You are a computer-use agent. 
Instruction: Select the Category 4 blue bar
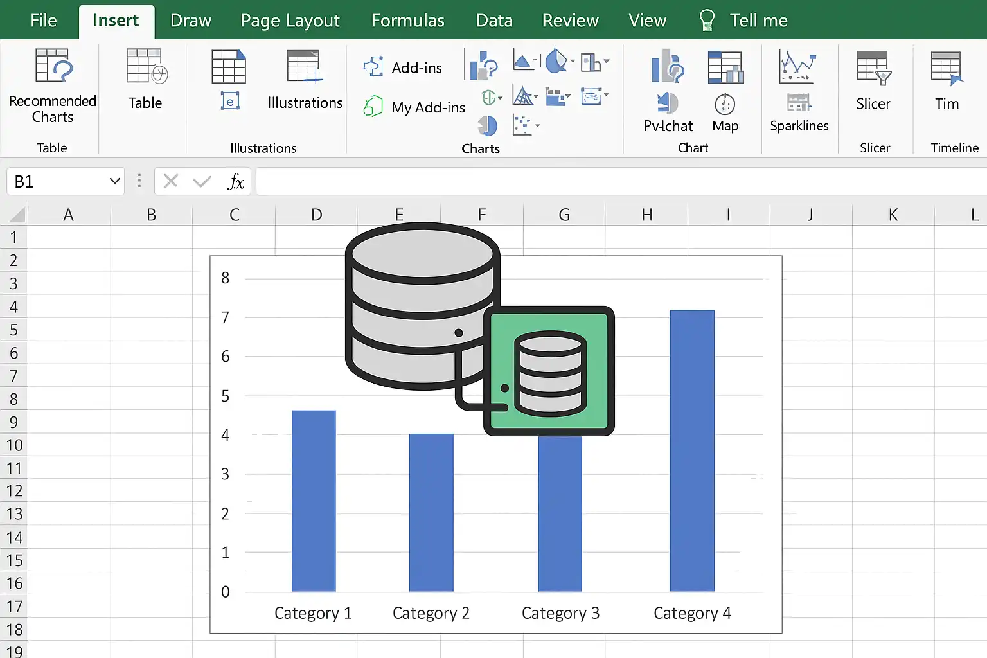[x=692, y=450]
